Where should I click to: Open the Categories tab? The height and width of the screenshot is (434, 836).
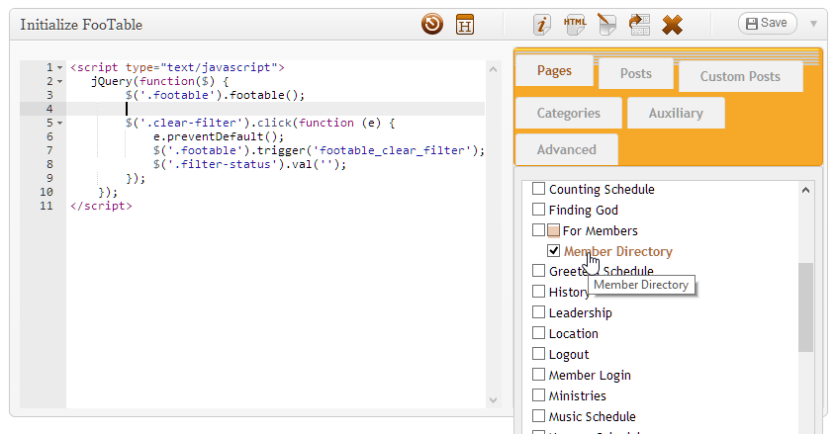(x=568, y=113)
